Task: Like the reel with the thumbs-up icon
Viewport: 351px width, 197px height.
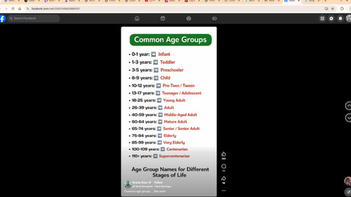Action: click(224, 154)
